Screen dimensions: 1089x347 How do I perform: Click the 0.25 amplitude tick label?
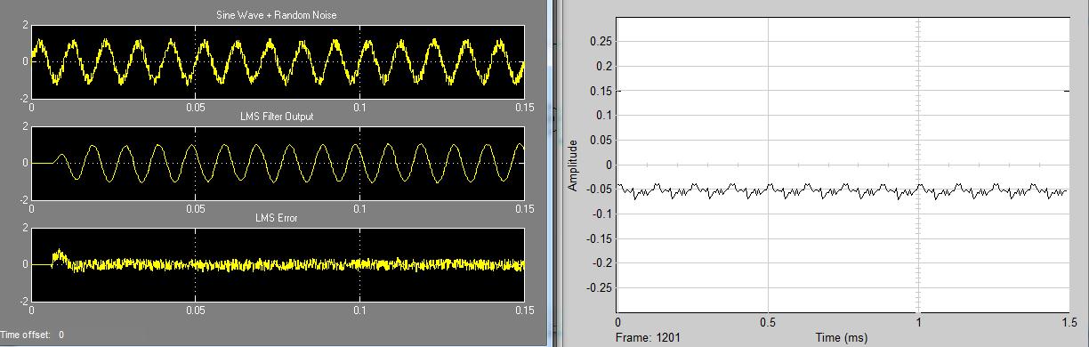pos(602,42)
